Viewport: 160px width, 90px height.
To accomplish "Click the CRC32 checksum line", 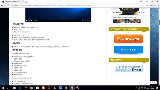I will click(20, 35).
